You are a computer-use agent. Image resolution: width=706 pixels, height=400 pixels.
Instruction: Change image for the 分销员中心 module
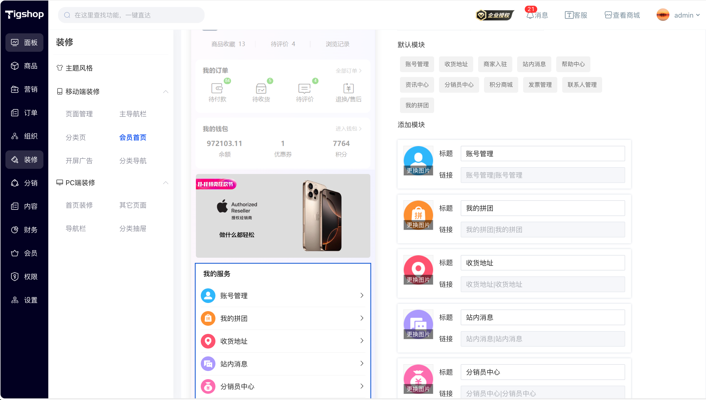(418, 389)
